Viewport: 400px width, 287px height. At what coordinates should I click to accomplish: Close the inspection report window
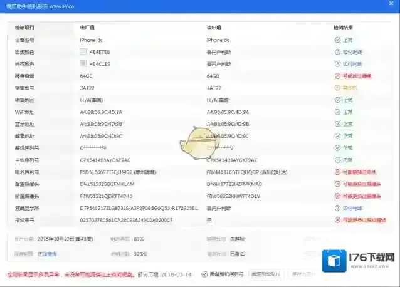click(x=391, y=3)
